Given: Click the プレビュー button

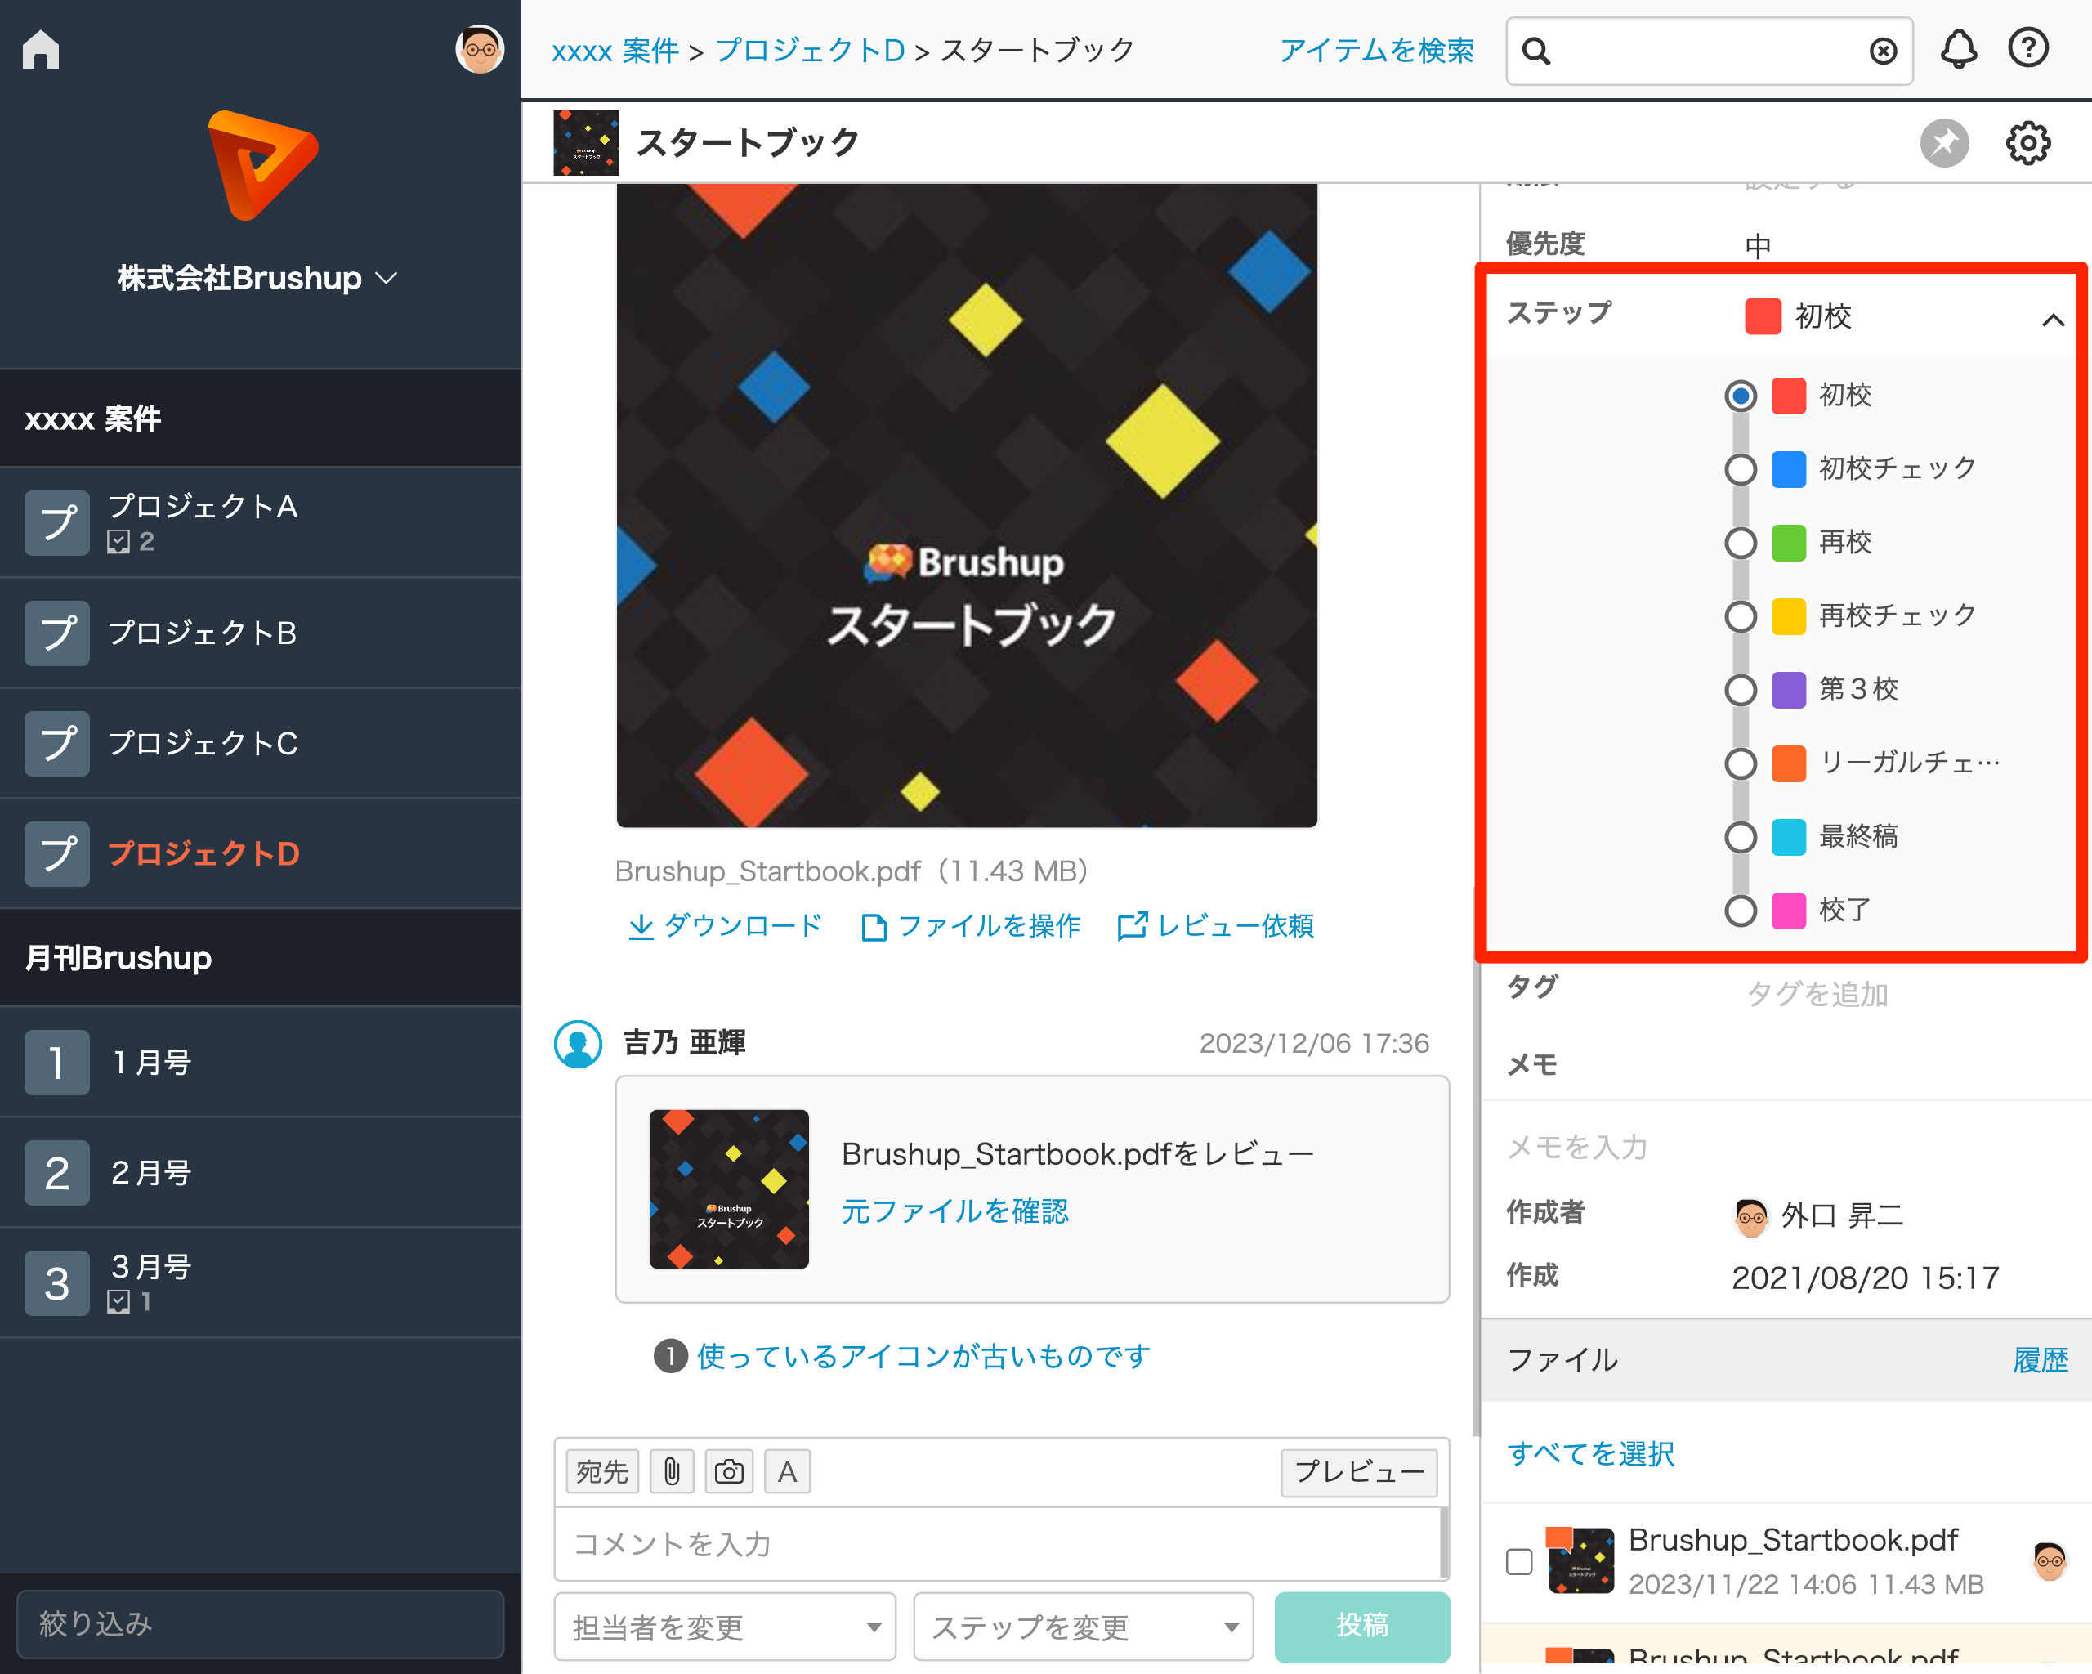Looking at the screenshot, I should (x=1358, y=1472).
